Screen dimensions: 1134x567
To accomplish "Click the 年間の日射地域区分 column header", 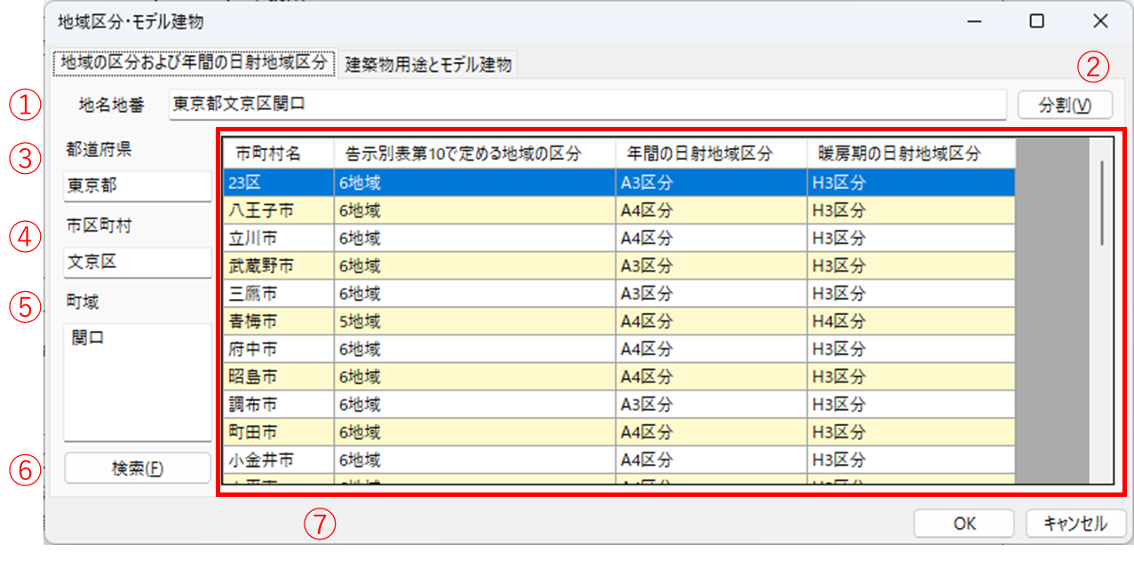I will pos(710,154).
